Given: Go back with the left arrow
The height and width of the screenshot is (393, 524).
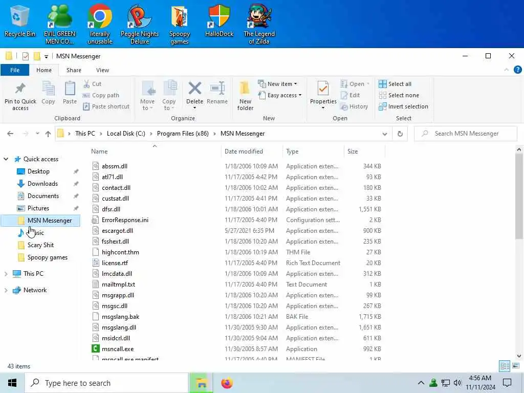Looking at the screenshot, I should 10,134.
